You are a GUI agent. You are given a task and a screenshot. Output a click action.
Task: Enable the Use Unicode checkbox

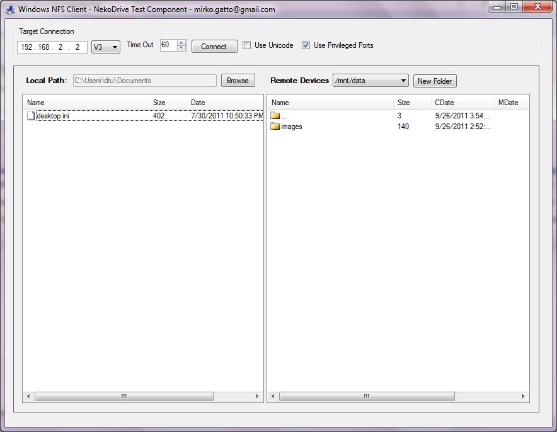(x=246, y=45)
